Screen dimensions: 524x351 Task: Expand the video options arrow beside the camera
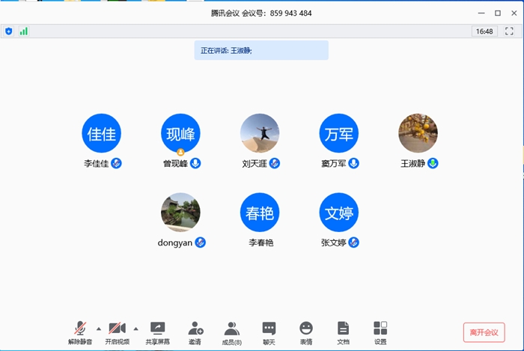click(x=135, y=329)
